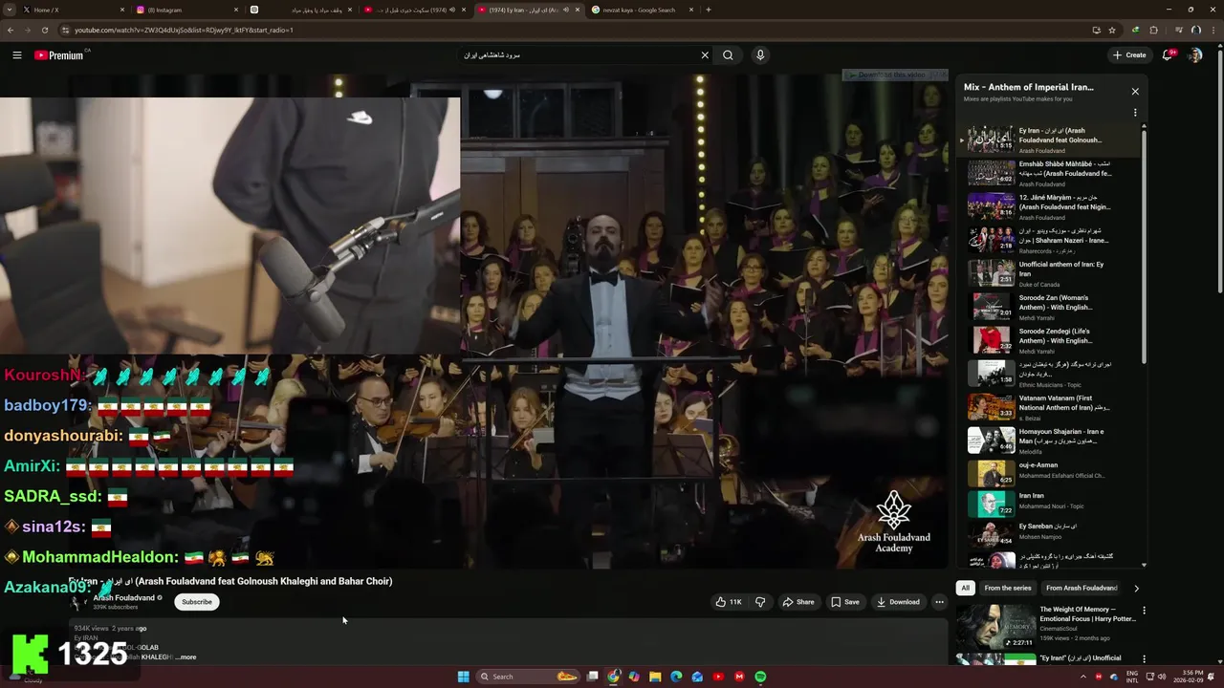Play ouj-e-Asman in the mix
Screen dimensions: 1224x688
click(1050, 474)
